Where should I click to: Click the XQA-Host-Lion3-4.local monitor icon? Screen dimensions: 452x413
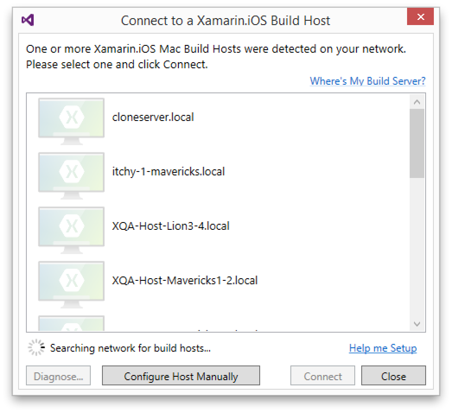pos(71,230)
